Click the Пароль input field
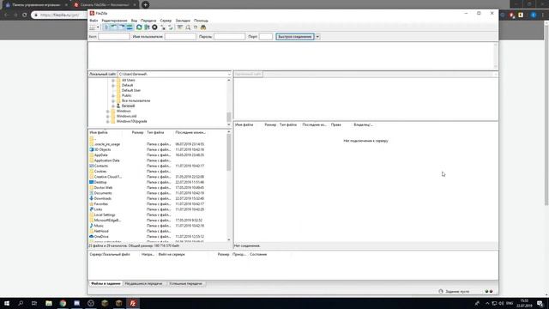549x309 pixels. (x=229, y=37)
